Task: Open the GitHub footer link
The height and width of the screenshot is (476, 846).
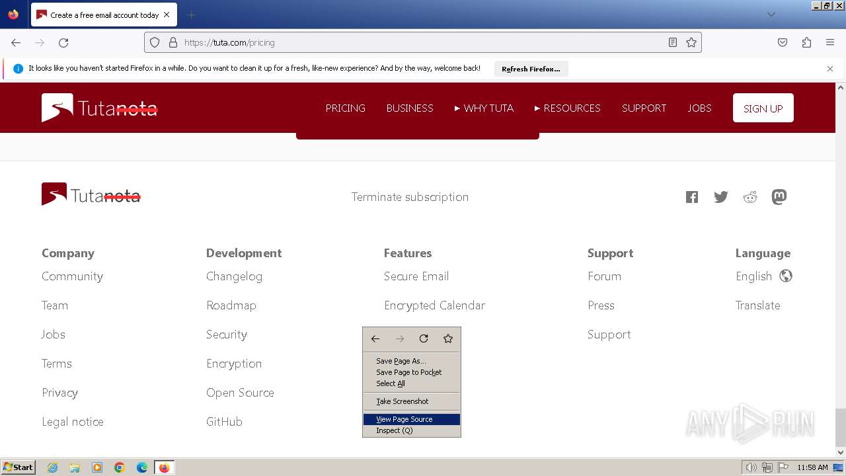Action: 224,422
